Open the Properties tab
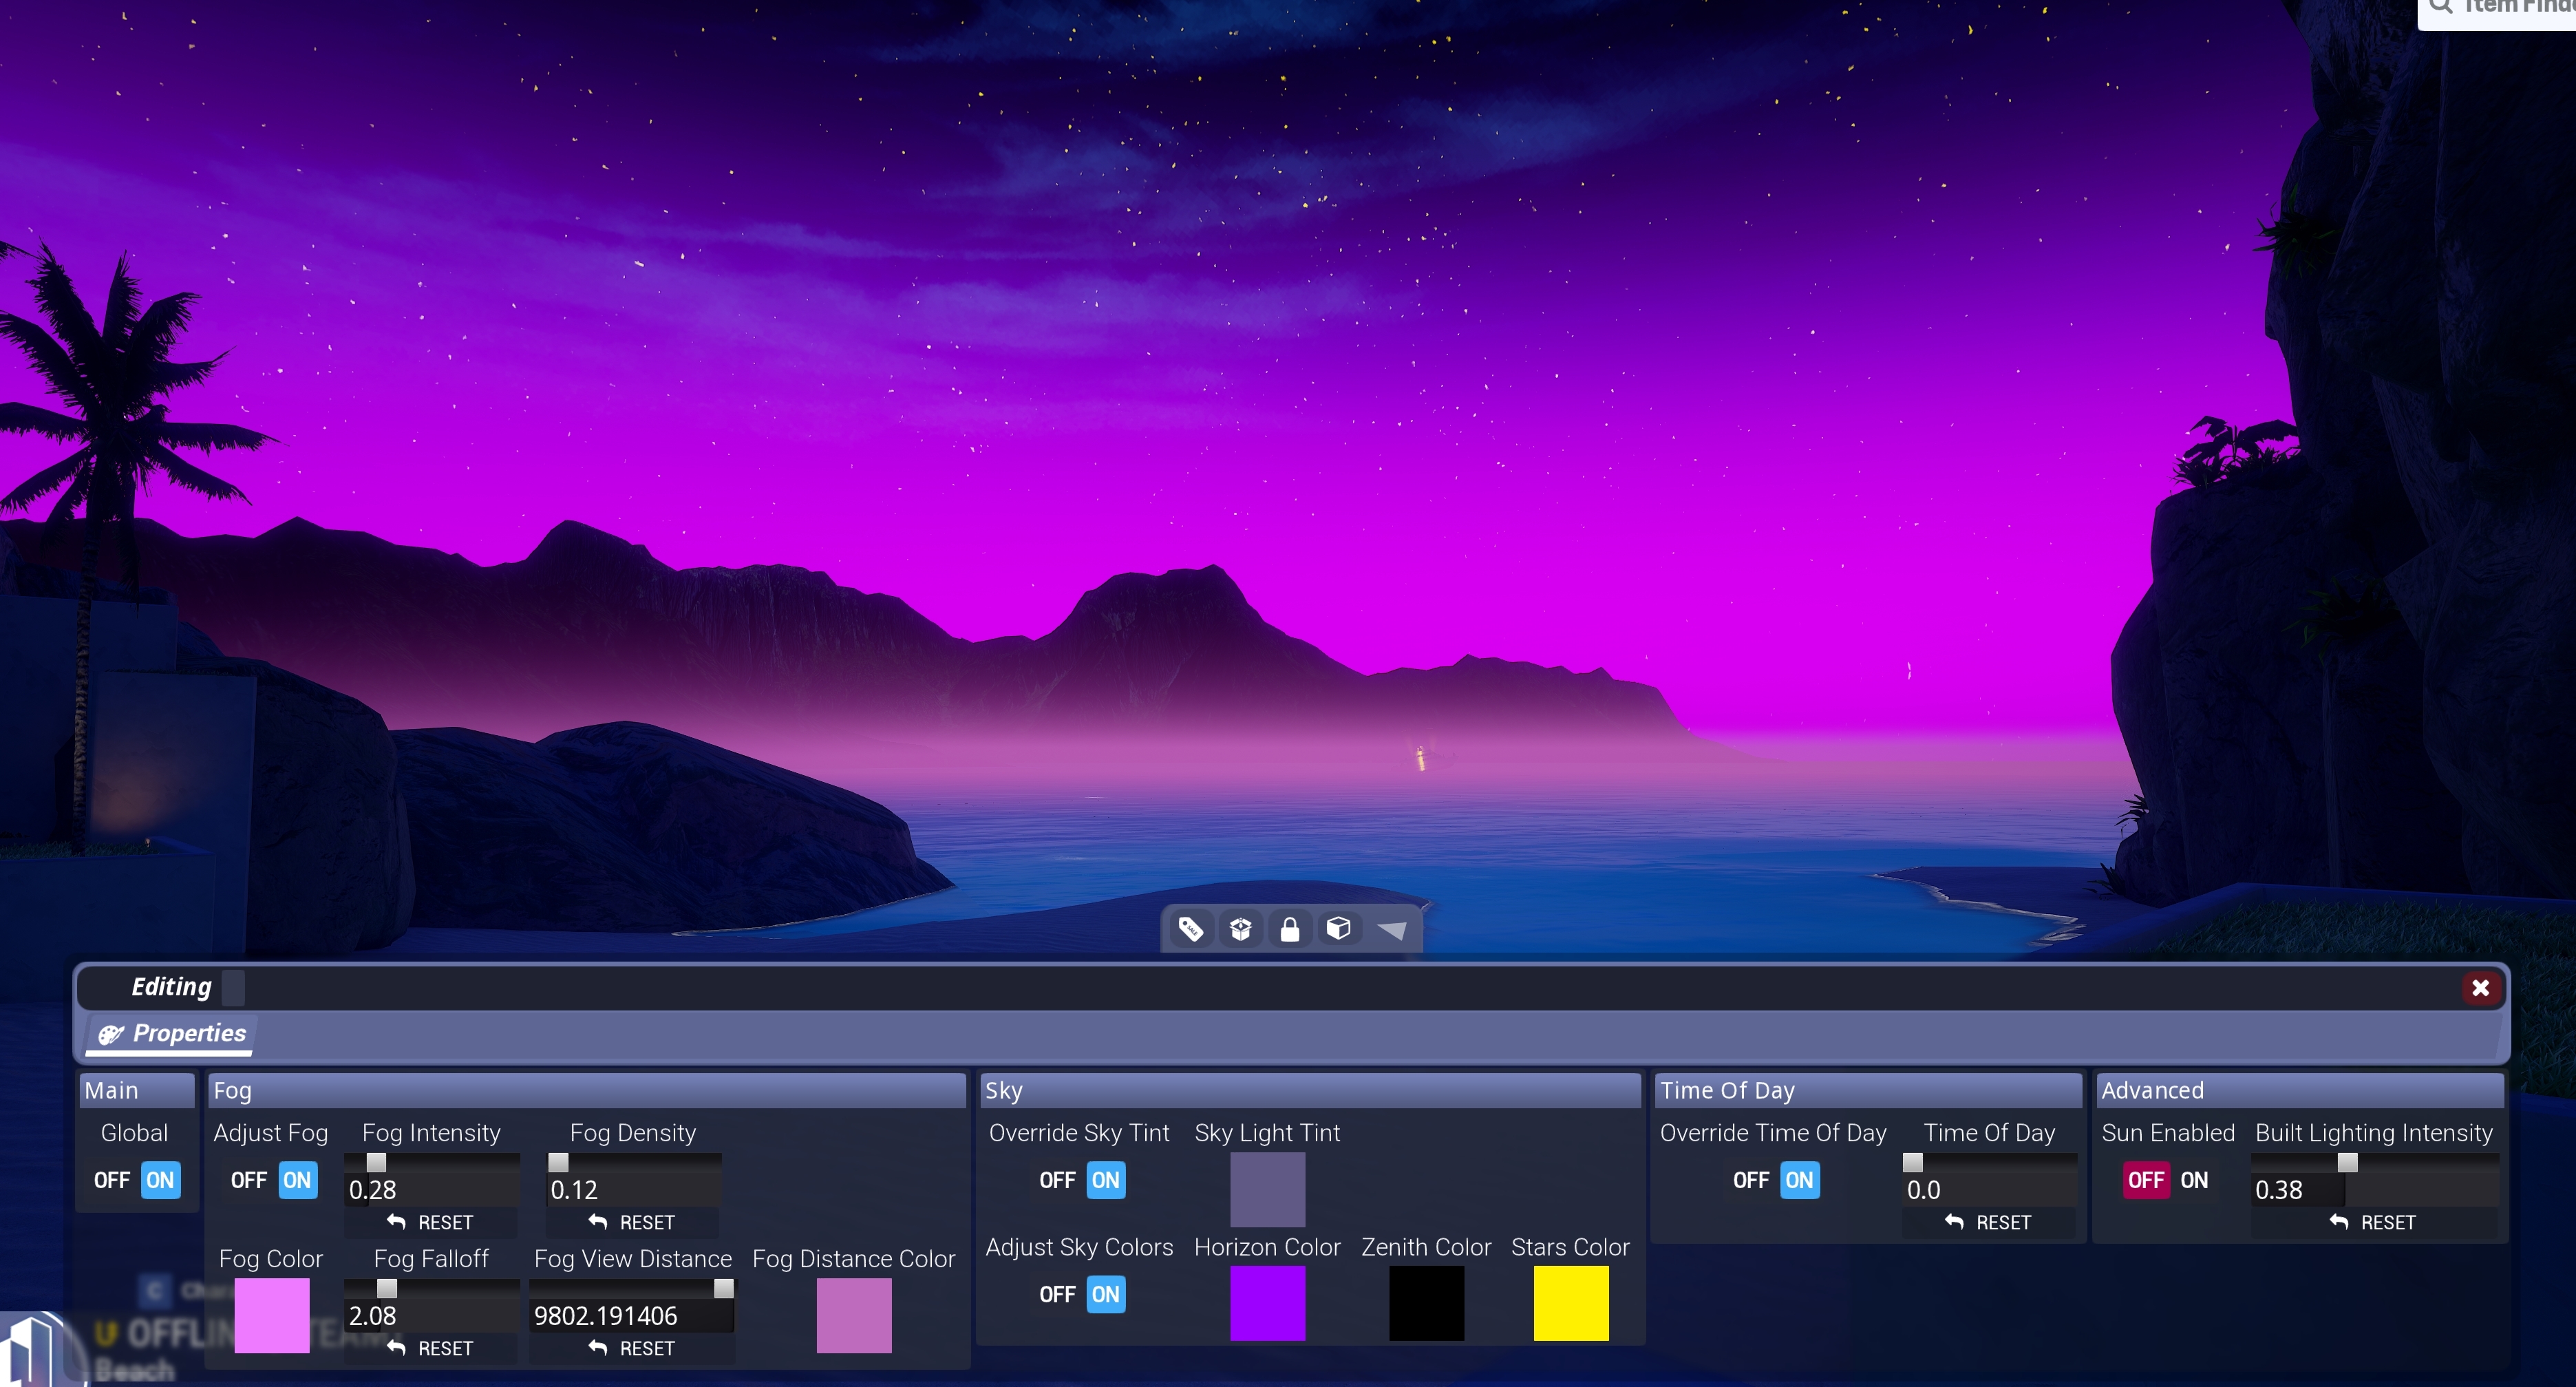Image resolution: width=2576 pixels, height=1387 pixels. point(171,1033)
